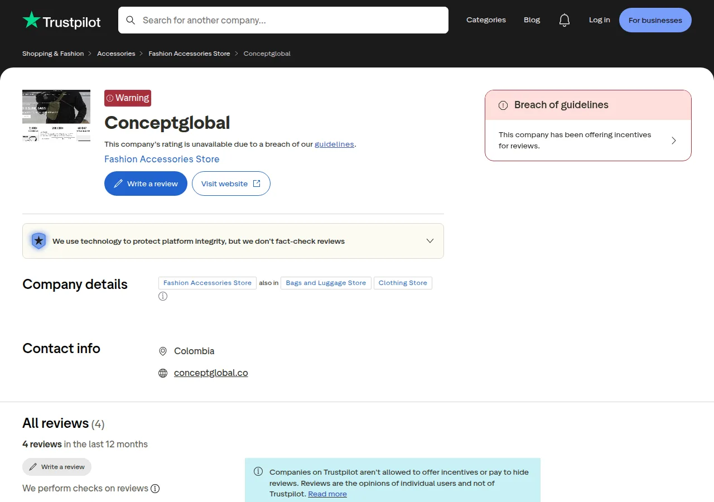Open the Categories menu

pyautogui.click(x=486, y=20)
